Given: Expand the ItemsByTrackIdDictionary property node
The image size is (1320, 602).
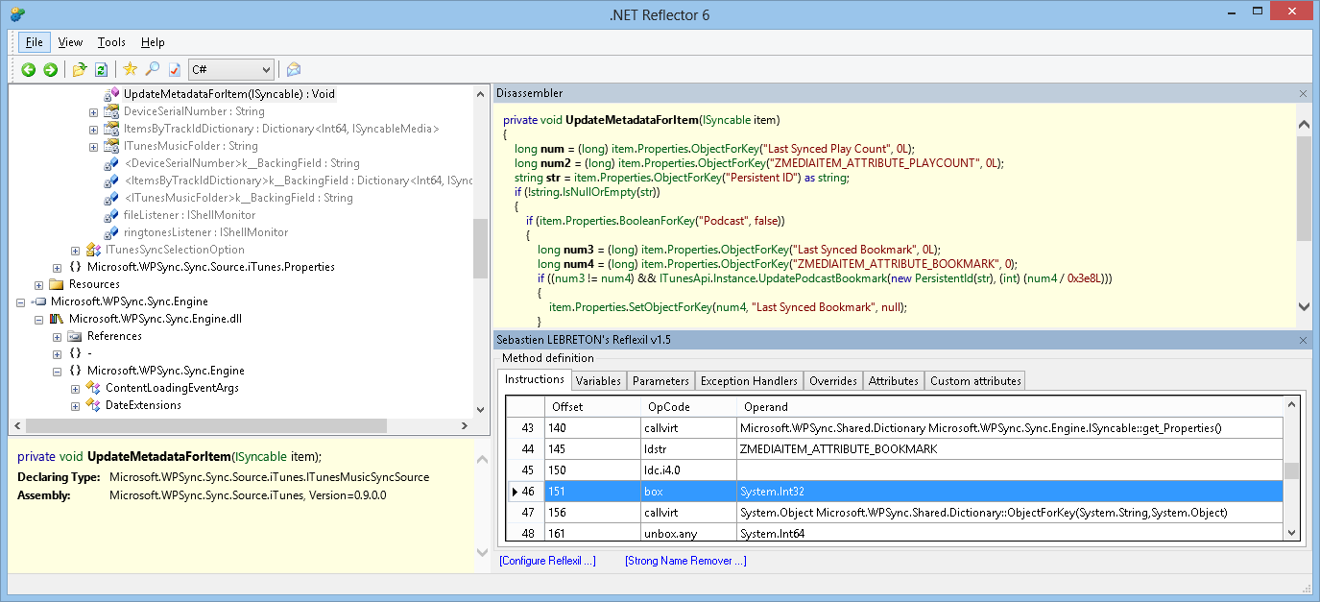Looking at the screenshot, I should (x=94, y=129).
